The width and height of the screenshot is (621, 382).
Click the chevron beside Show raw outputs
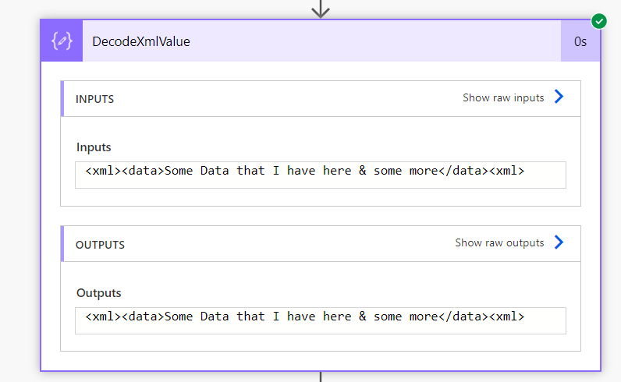coord(559,242)
